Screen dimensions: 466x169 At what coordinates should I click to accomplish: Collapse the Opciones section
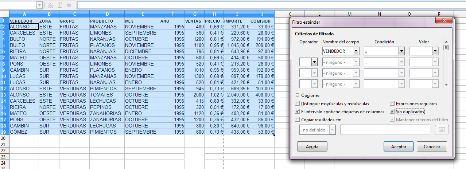[x=297, y=95]
